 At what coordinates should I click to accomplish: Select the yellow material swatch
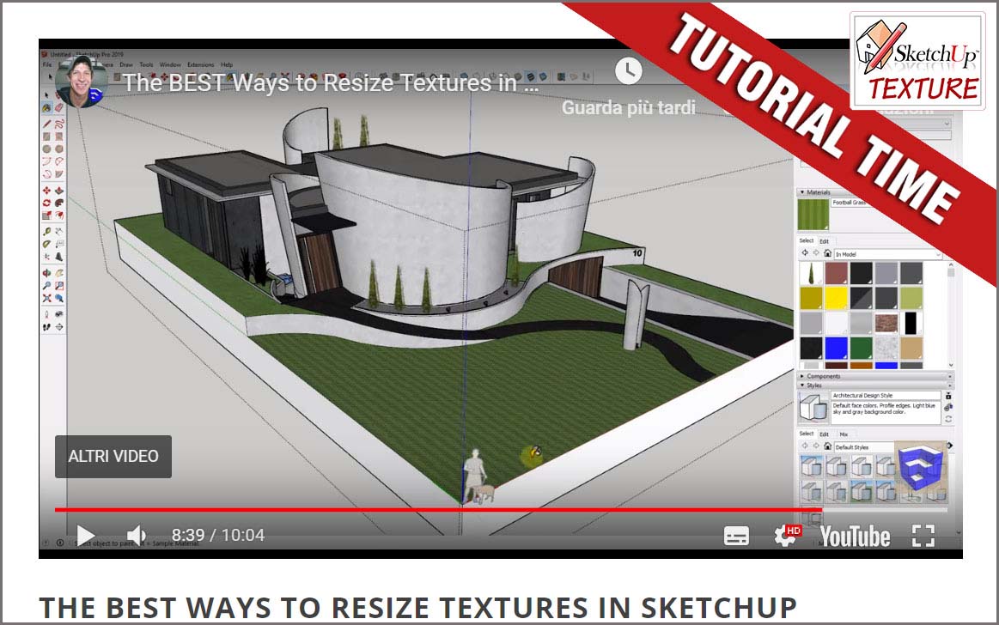click(x=837, y=298)
